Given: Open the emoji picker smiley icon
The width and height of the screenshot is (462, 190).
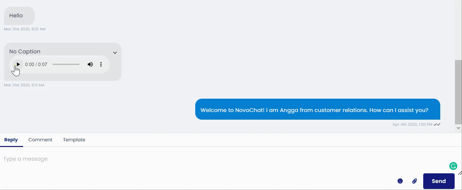Looking at the screenshot, I should pos(400,181).
